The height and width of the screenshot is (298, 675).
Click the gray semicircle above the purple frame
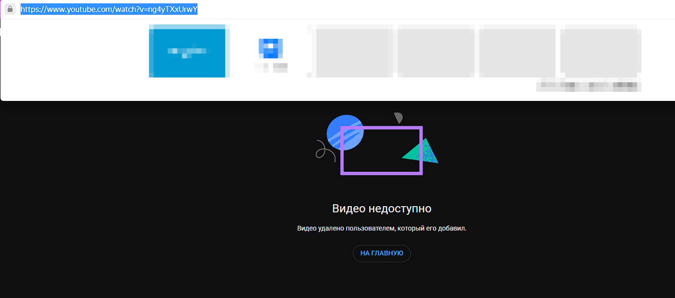coord(398,118)
